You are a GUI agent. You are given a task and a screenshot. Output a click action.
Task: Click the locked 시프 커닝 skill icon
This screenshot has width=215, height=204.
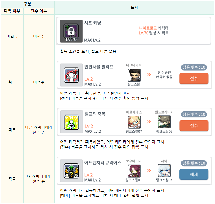[71, 31]
